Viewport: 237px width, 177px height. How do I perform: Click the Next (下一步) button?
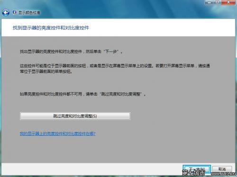coord(197,169)
